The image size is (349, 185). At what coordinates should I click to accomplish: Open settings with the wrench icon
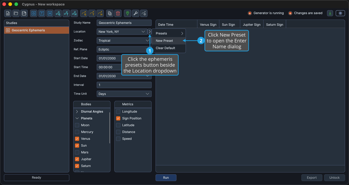[136, 13]
